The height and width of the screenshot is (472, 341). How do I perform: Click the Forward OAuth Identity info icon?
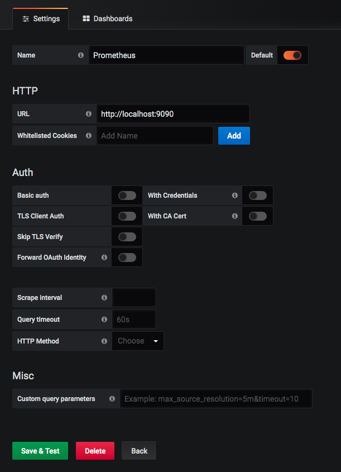click(104, 258)
